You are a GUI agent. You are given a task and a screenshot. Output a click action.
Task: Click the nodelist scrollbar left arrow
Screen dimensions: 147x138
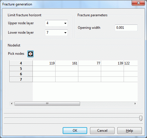coord(12,103)
